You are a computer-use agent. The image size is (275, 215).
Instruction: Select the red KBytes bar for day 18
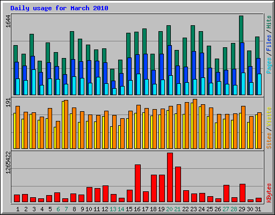[x=154, y=188]
